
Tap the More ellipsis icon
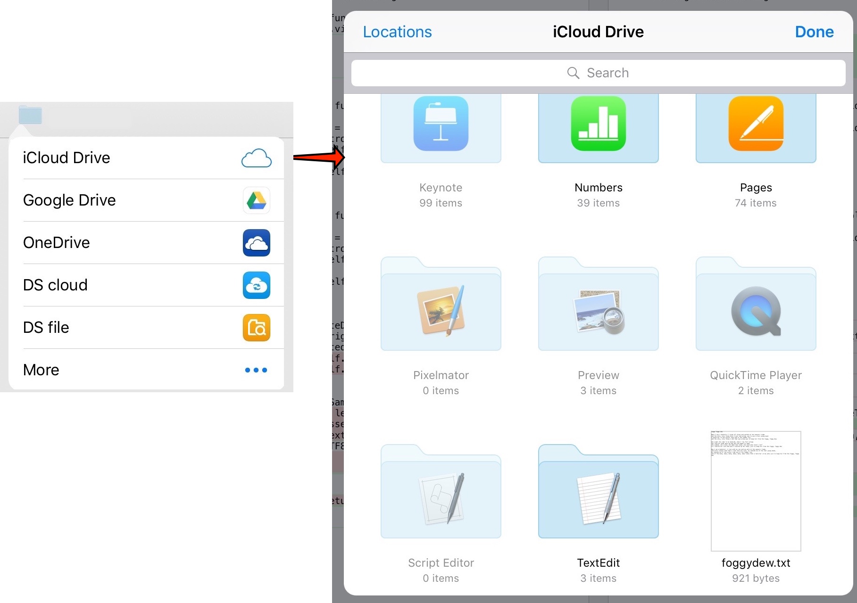pyautogui.click(x=256, y=370)
